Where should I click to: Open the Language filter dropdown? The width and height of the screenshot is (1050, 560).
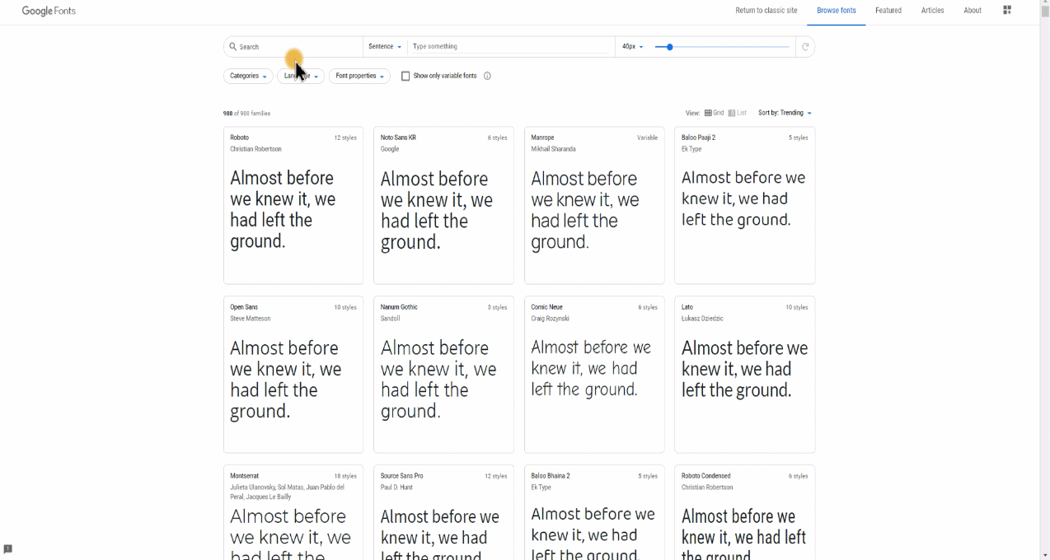[301, 76]
